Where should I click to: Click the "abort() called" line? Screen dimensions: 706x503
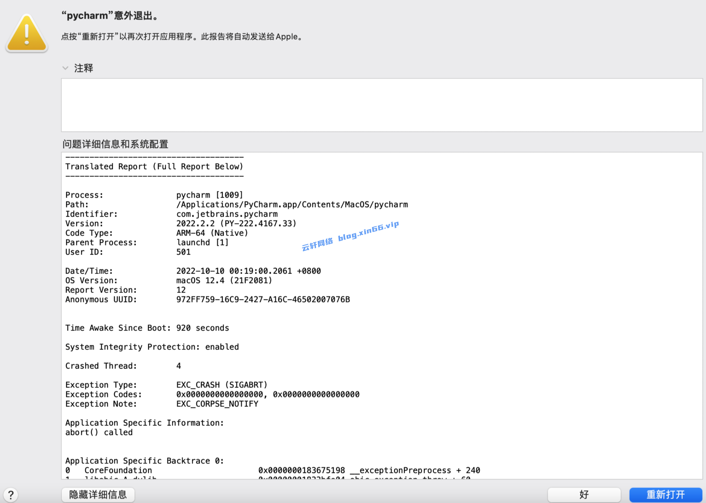(99, 432)
